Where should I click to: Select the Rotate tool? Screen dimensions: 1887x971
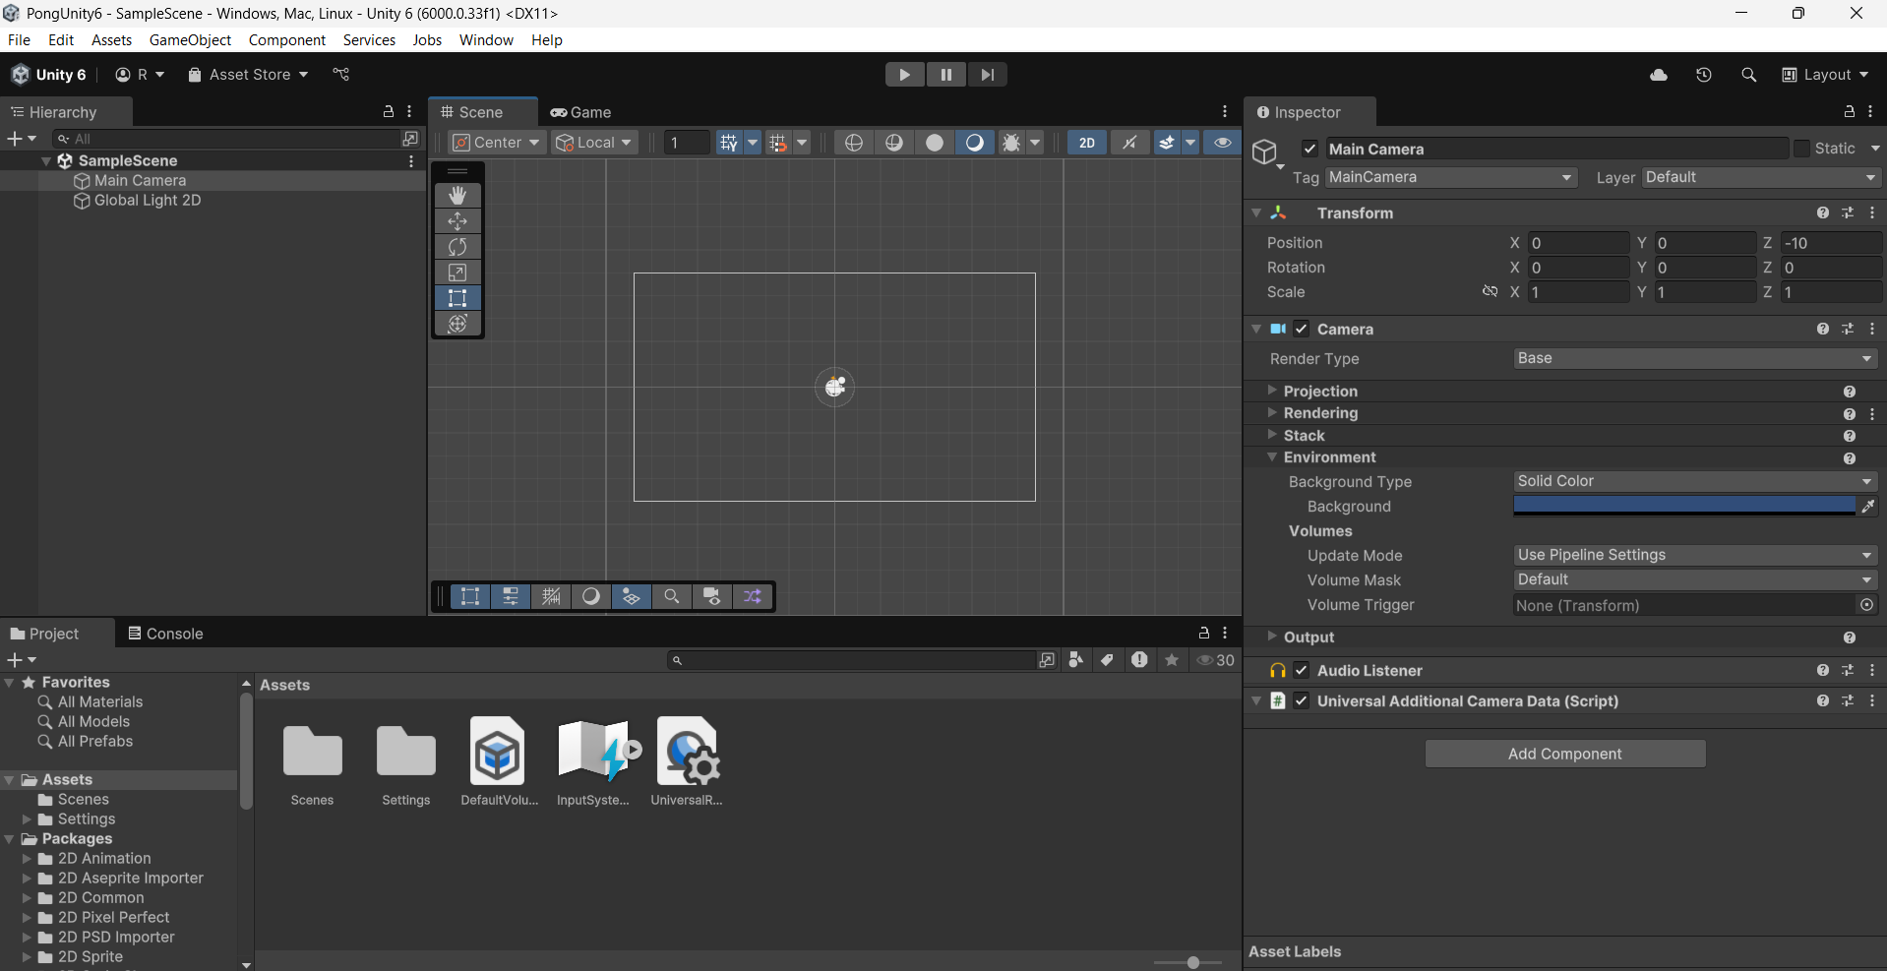click(x=457, y=247)
